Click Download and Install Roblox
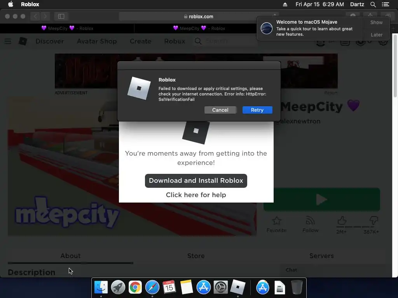Image resolution: width=398 pixels, height=298 pixels. (196, 181)
